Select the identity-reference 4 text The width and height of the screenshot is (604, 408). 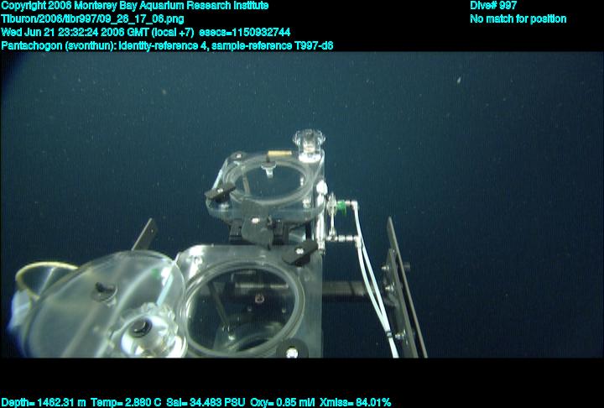click(163, 46)
